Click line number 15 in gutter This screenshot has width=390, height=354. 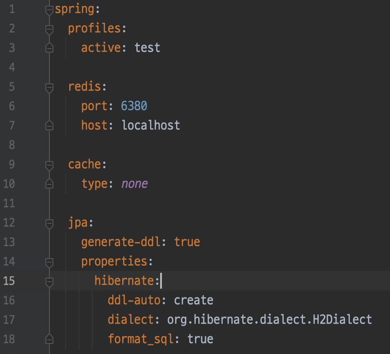coord(9,281)
